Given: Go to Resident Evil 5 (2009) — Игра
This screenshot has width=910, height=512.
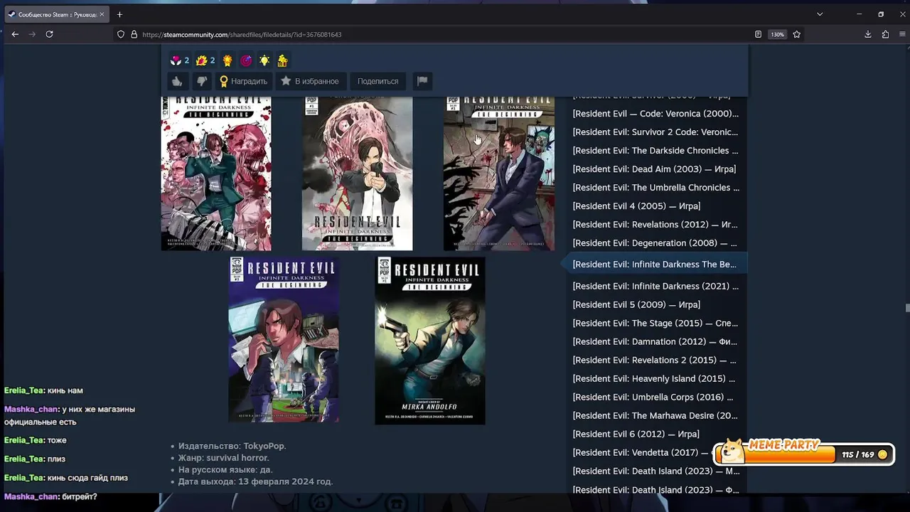Looking at the screenshot, I should pyautogui.click(x=636, y=304).
